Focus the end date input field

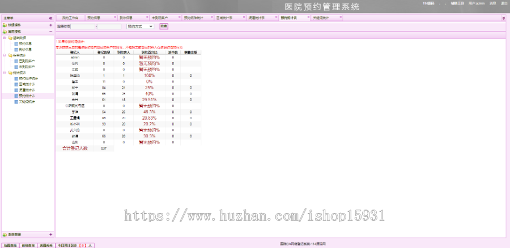(109, 27)
